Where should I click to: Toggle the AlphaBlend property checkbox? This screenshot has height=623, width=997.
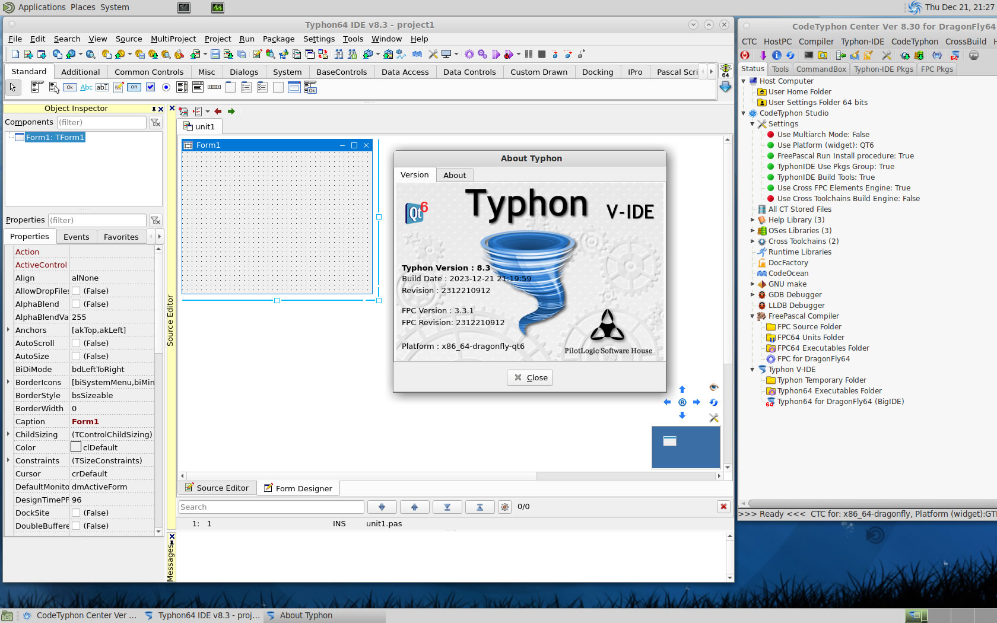[x=76, y=304]
